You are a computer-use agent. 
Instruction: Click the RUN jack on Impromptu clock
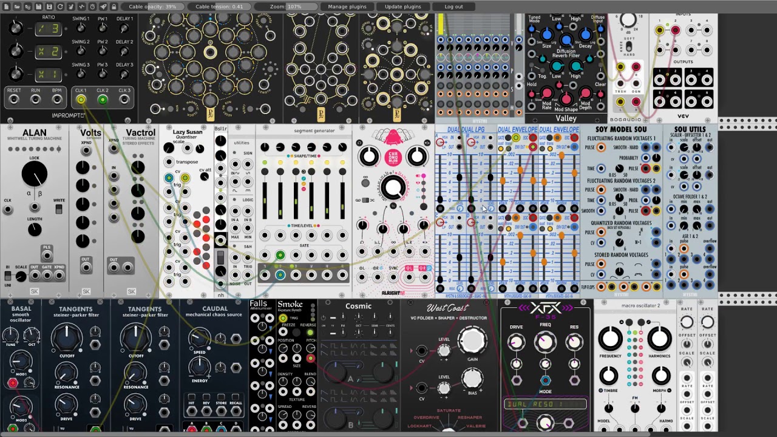coord(36,100)
